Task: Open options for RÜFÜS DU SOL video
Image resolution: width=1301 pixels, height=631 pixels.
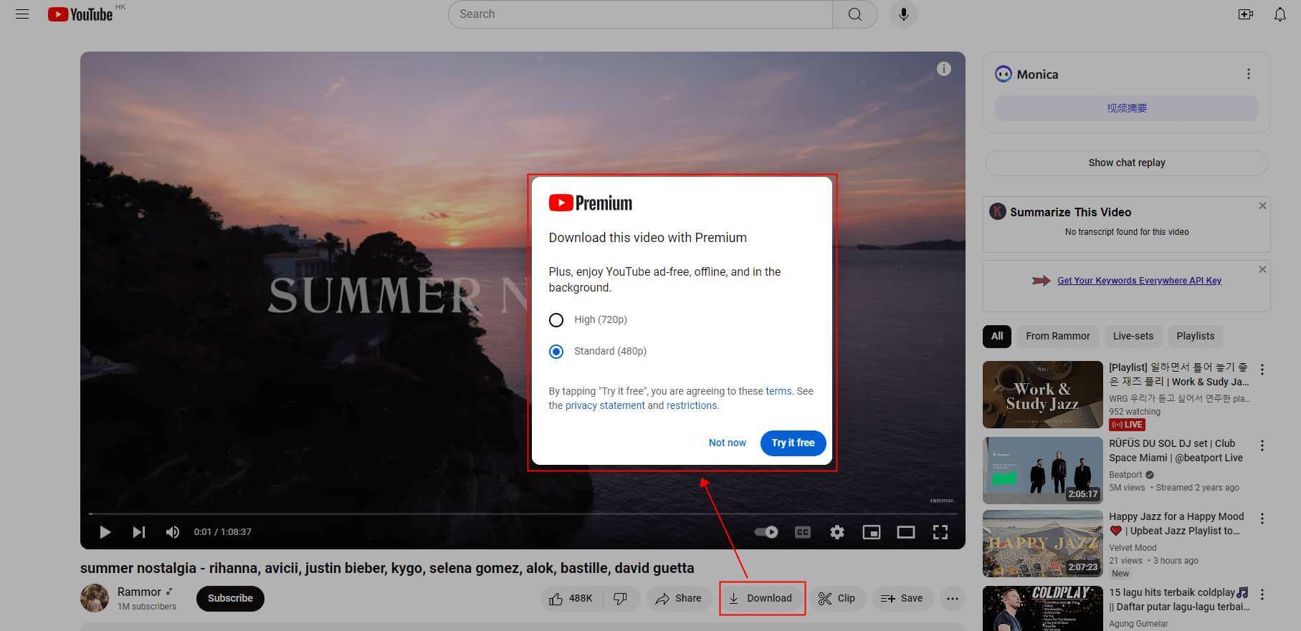Action: [1262, 446]
